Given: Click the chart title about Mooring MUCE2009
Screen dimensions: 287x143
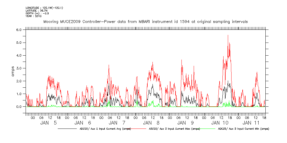Looking at the screenshot, I should pos(145,22).
